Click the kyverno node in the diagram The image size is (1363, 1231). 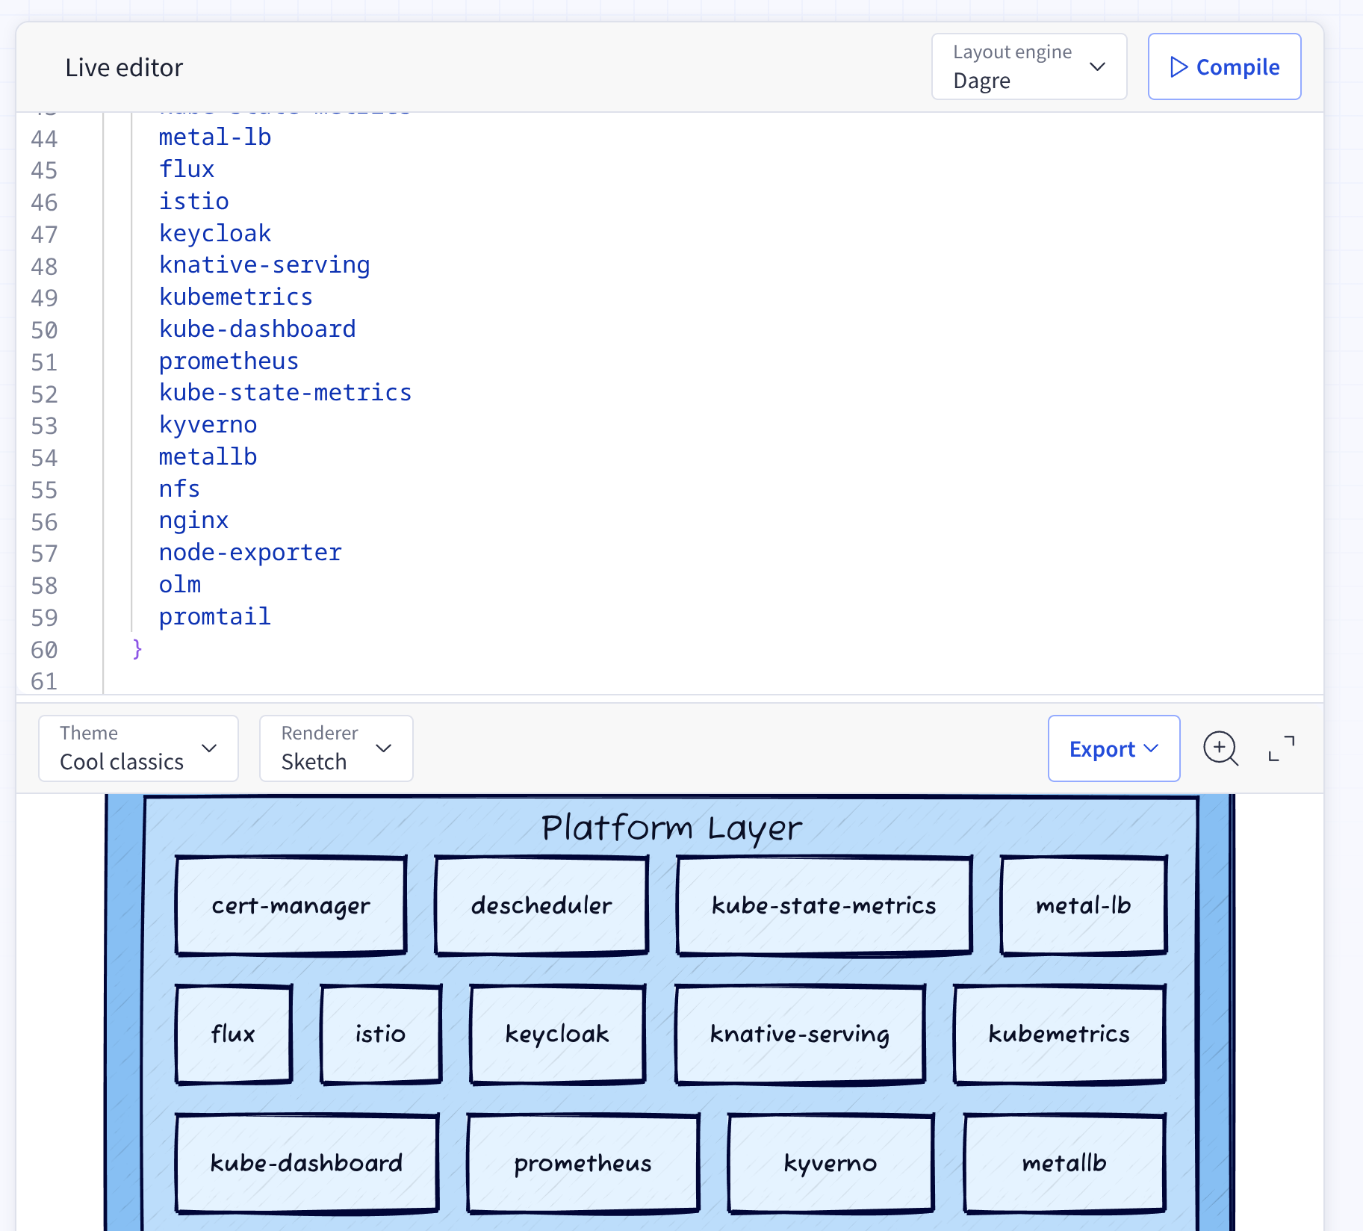[830, 1163]
